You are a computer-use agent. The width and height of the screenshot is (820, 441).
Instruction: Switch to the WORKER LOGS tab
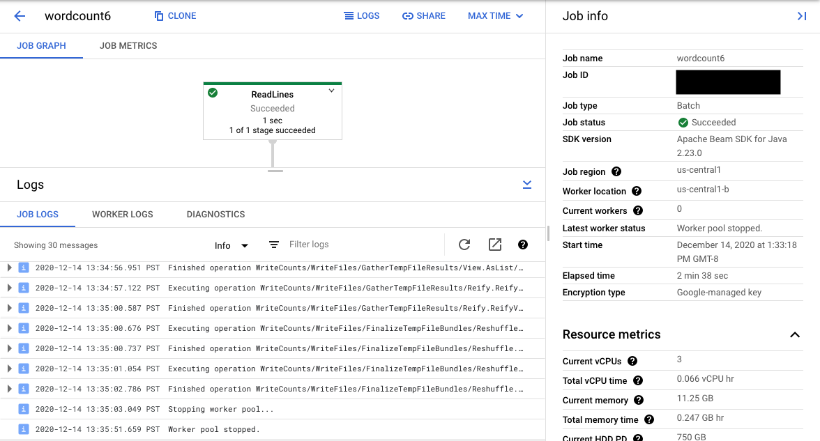122,214
